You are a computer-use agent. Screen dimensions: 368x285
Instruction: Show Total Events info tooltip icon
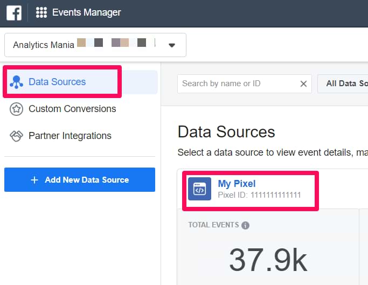[246, 225]
